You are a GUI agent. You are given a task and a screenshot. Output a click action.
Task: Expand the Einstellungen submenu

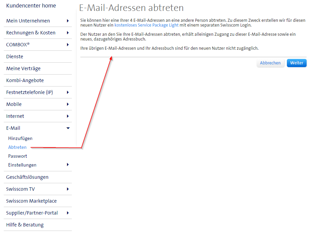(x=68, y=165)
